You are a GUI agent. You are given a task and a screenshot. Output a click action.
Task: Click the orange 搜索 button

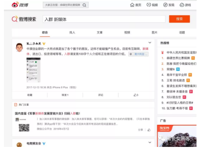pos(179,19)
